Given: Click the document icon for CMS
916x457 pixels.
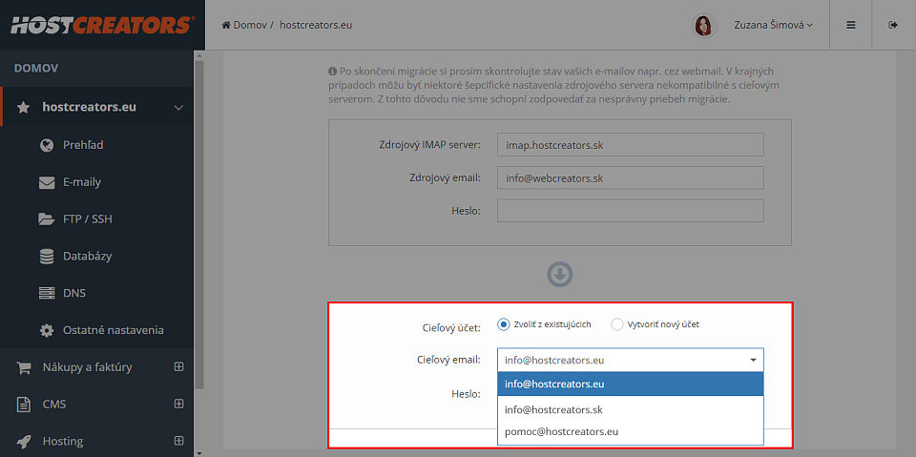Looking at the screenshot, I should (23, 405).
